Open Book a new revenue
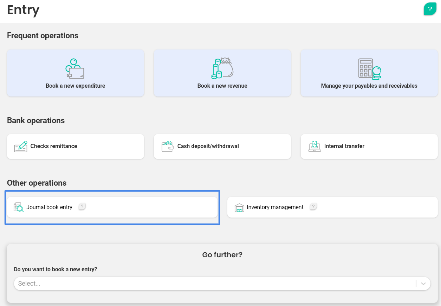 point(222,86)
